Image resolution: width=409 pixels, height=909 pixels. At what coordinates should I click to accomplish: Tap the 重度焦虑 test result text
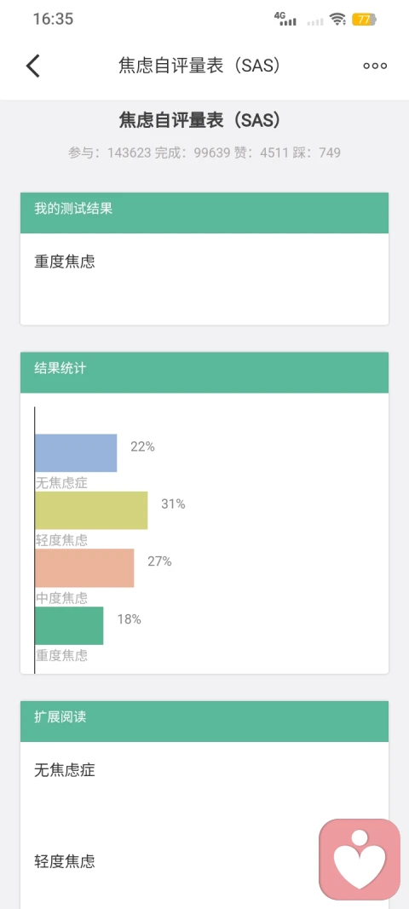point(65,262)
